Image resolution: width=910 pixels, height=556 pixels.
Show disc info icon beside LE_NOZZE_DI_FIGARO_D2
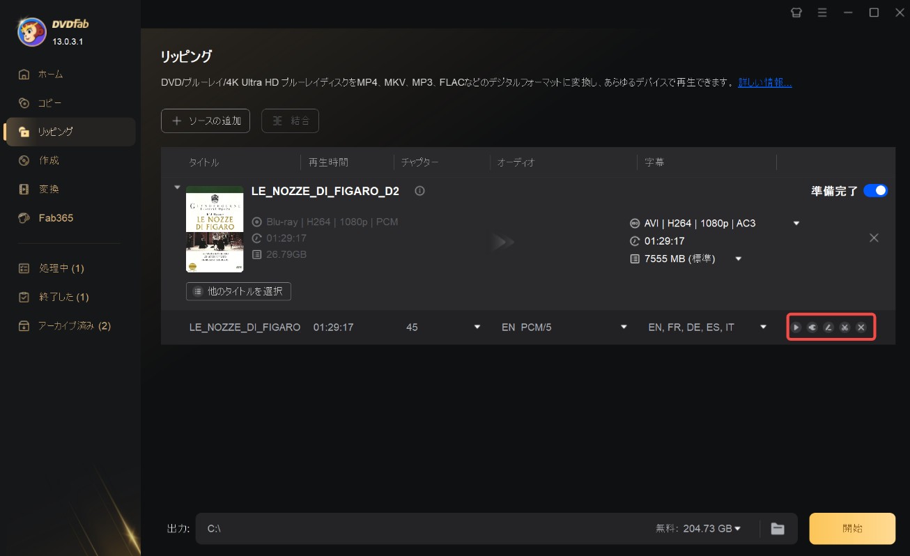[419, 191]
